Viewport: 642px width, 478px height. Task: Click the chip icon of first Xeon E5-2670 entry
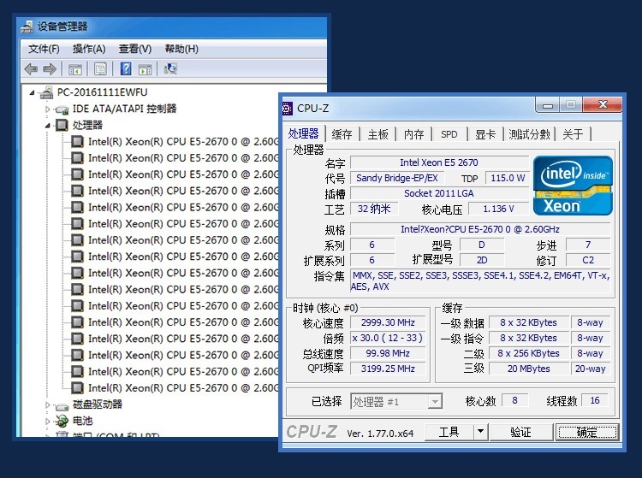pyautogui.click(x=77, y=141)
